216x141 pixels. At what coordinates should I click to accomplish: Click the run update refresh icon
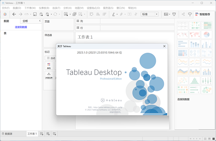(55, 14)
